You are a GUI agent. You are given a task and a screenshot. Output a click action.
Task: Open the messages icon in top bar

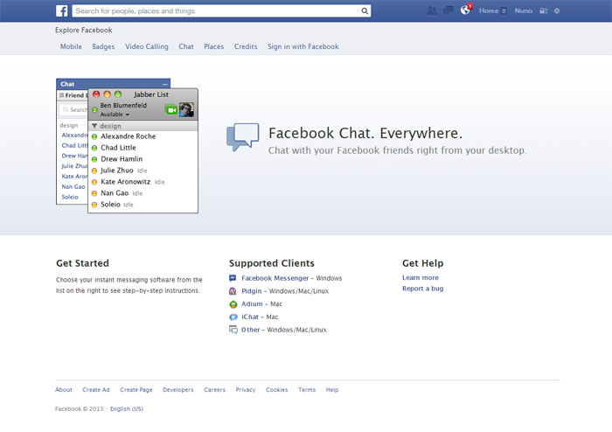tap(448, 11)
